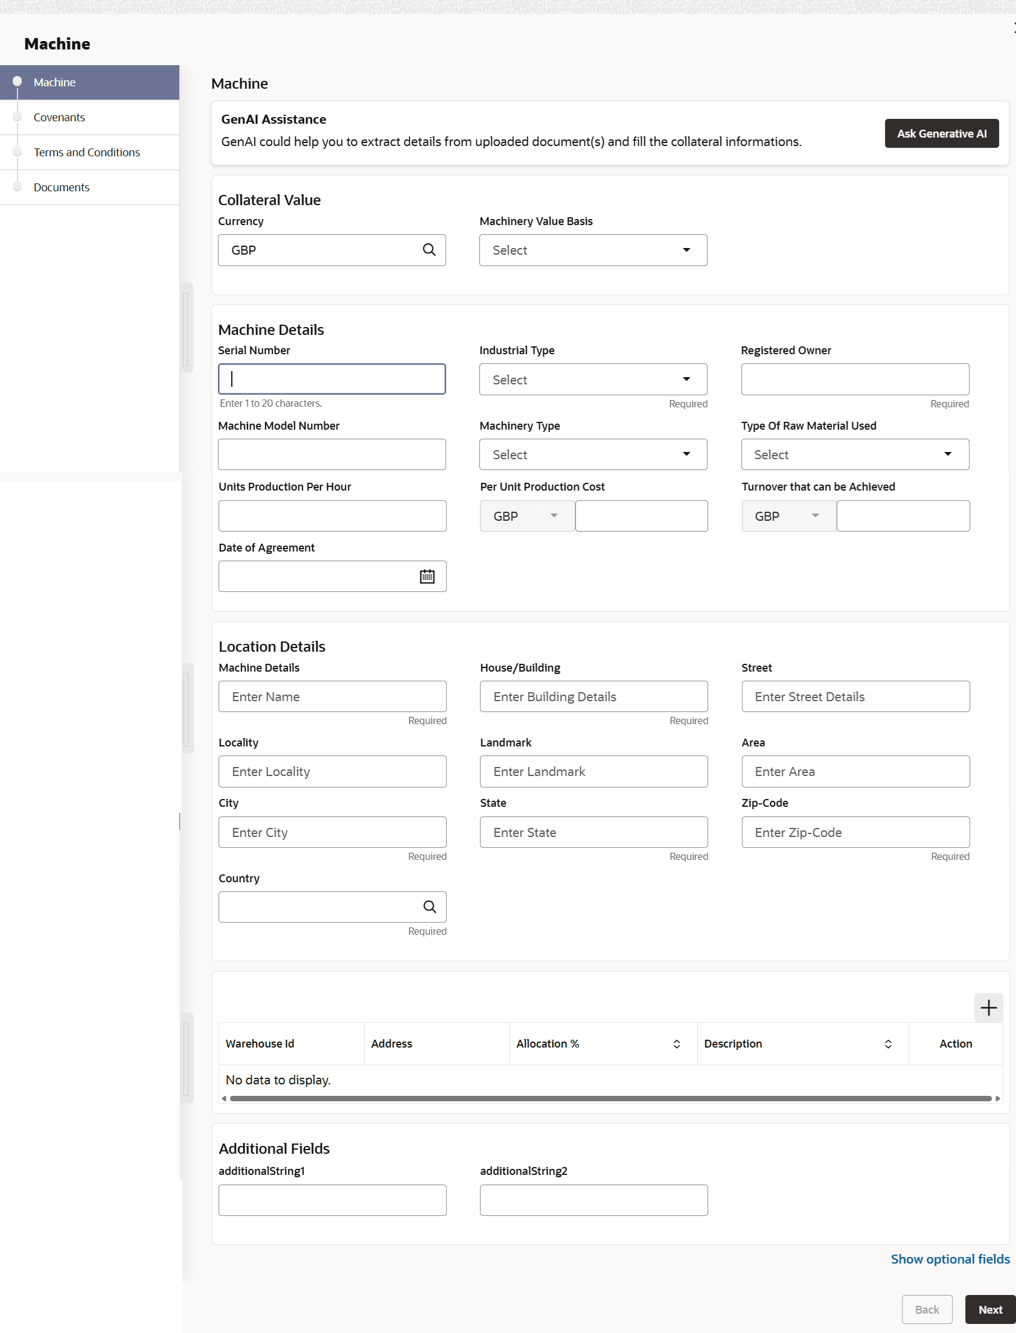Add a warehouse row with the plus icon

coord(988,1008)
